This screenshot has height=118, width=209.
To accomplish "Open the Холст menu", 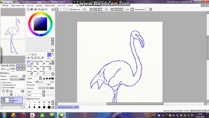I will [x=30, y=6].
